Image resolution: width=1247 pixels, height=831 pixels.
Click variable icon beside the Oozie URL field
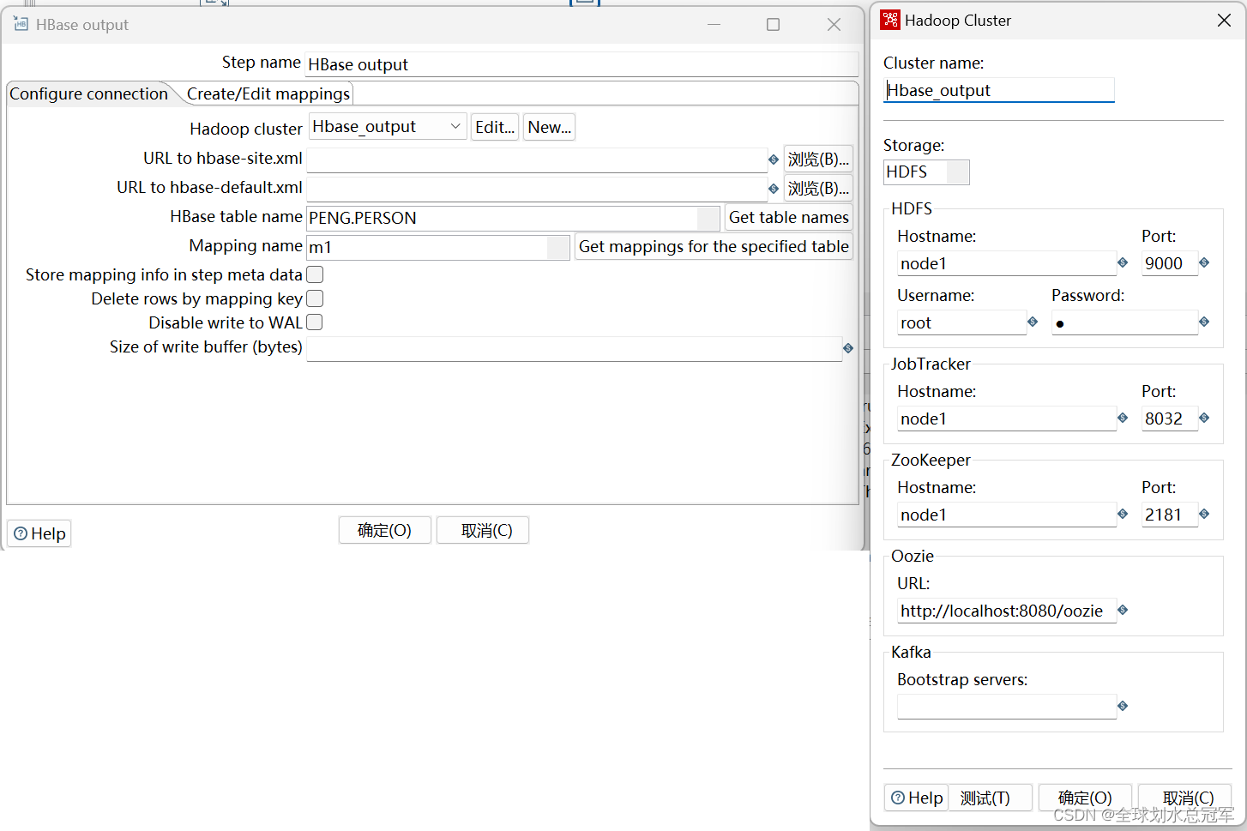tap(1123, 611)
